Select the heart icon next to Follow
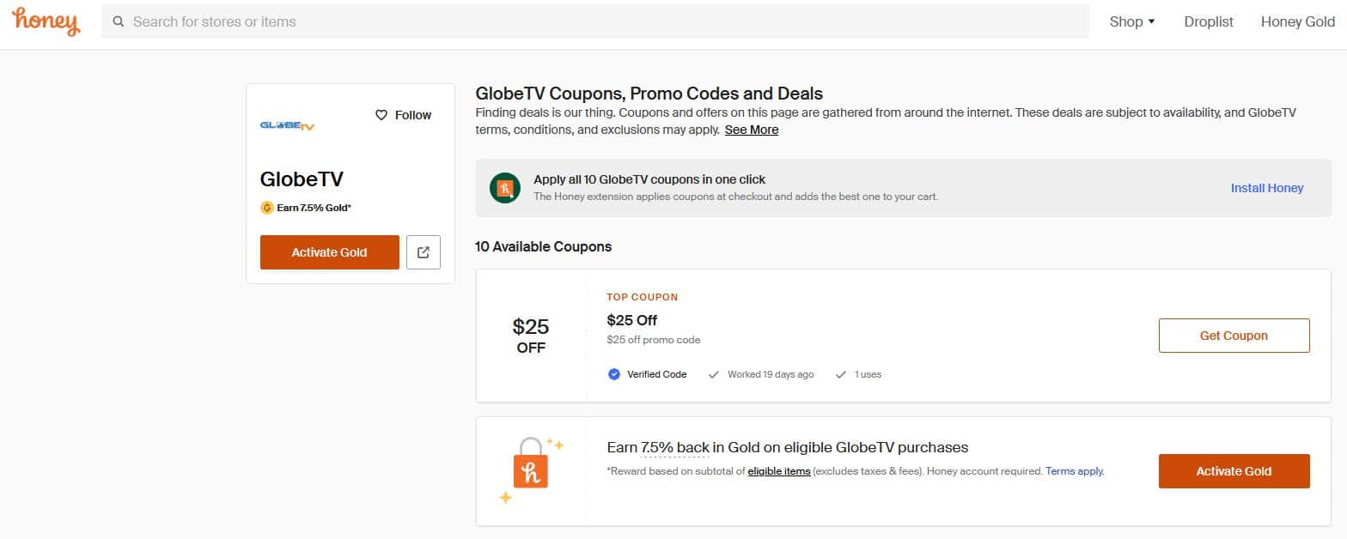Screen dimensions: 1347x539 coord(381,114)
